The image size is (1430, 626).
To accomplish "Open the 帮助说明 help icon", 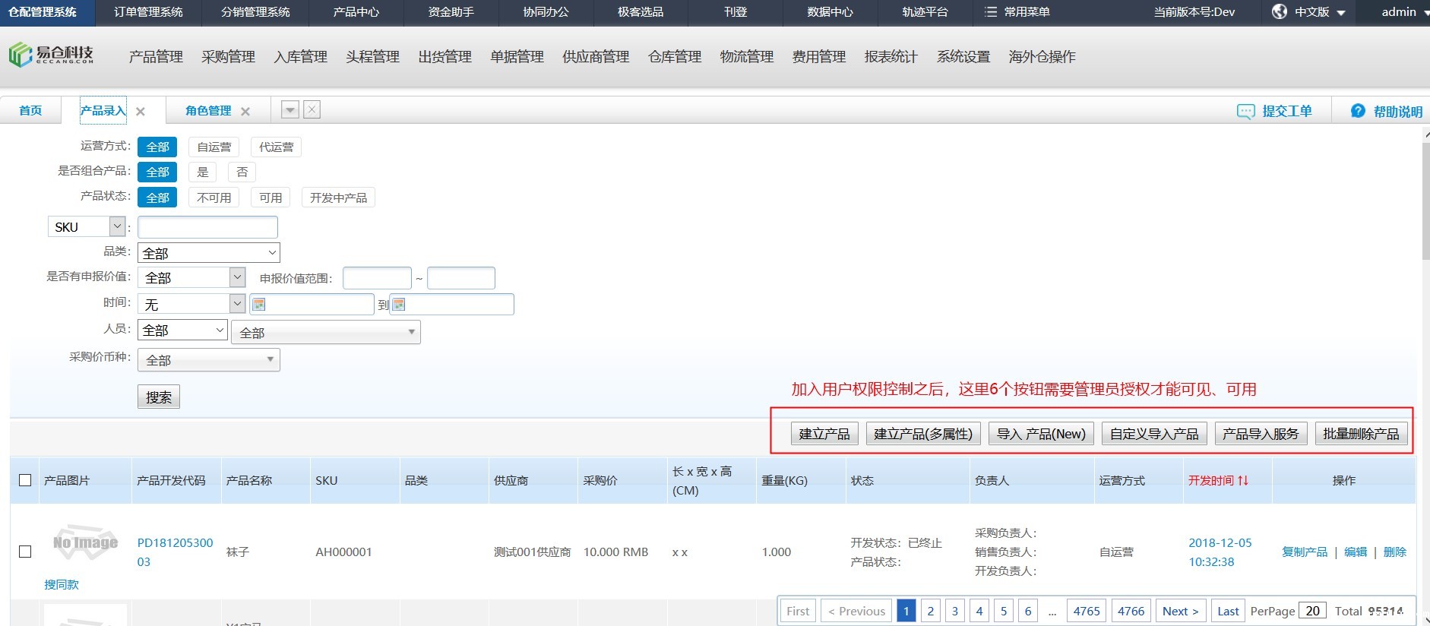I will pos(1358,112).
